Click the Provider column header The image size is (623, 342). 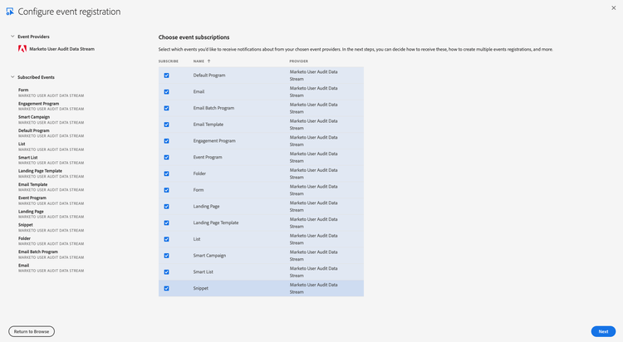[299, 61]
